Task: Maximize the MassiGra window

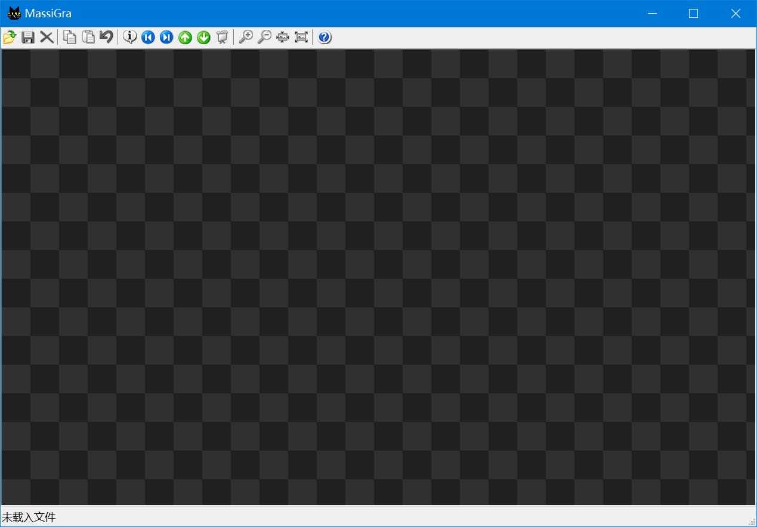Action: pos(693,13)
